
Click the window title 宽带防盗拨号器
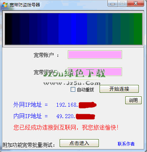click(25, 5)
